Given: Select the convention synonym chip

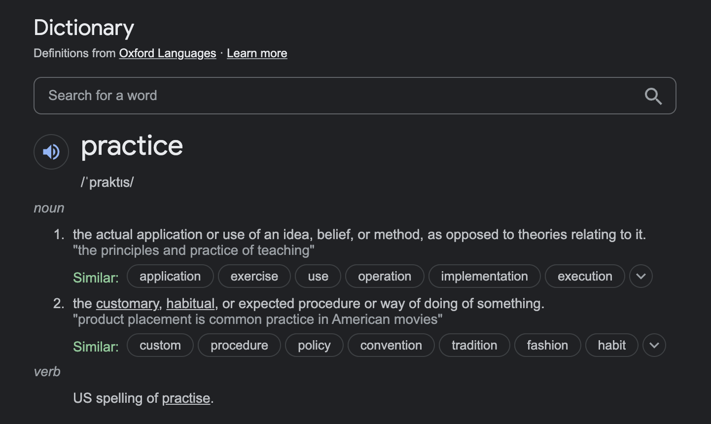Looking at the screenshot, I should [391, 345].
